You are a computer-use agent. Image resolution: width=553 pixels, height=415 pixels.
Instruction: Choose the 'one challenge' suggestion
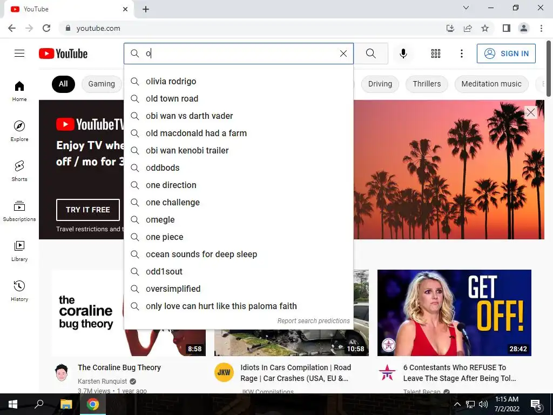[239, 202]
